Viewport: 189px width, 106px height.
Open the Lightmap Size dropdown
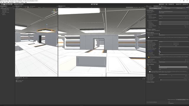(x=174, y=47)
